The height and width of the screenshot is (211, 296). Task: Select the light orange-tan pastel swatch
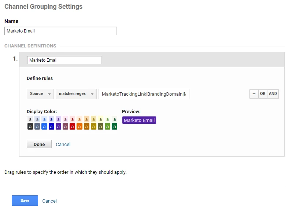click(x=86, y=119)
